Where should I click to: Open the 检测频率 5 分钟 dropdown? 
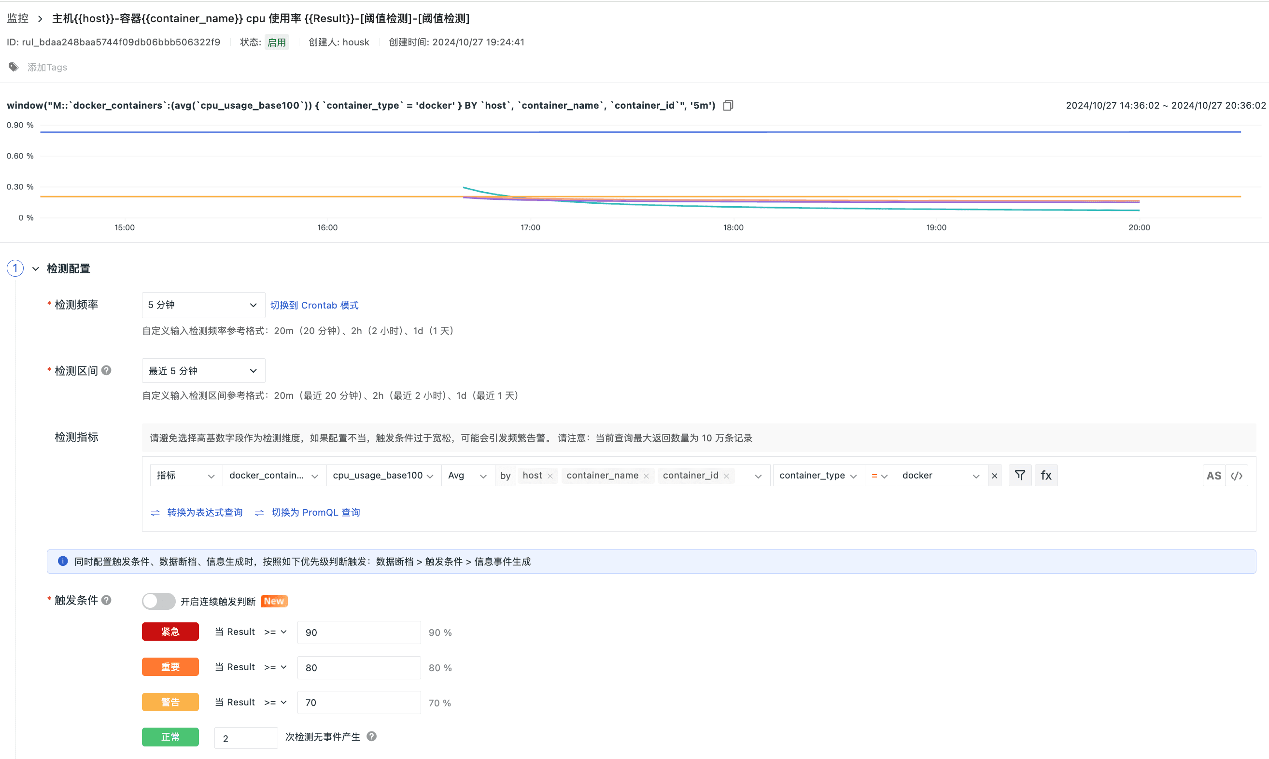click(x=203, y=305)
